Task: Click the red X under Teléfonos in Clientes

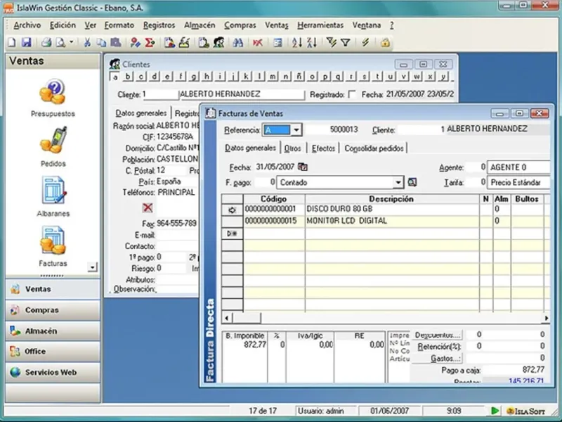Action: coord(148,207)
